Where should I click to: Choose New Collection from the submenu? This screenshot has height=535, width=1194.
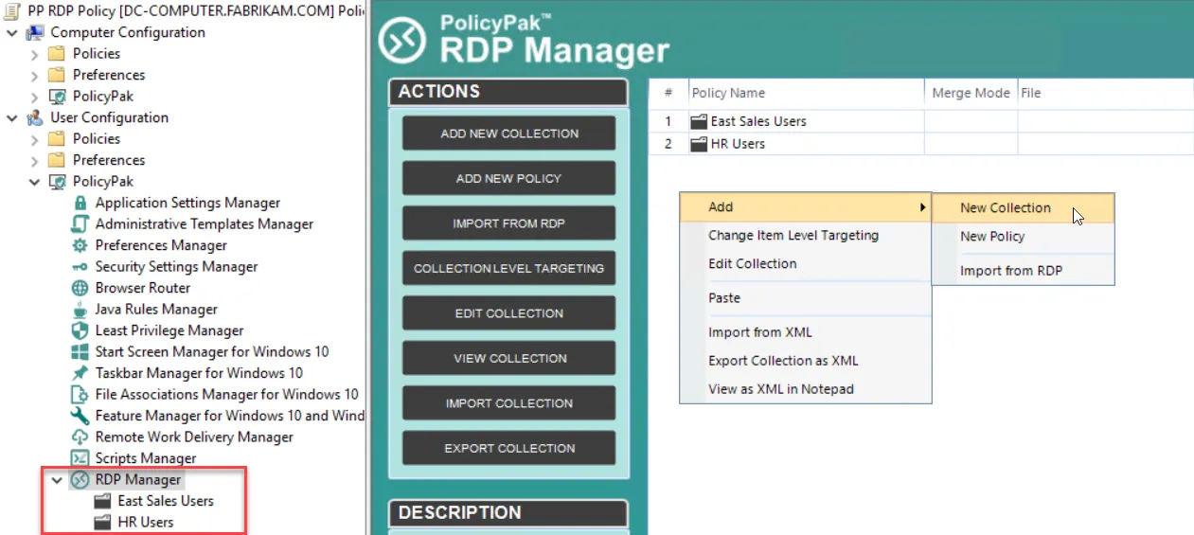point(1024,208)
